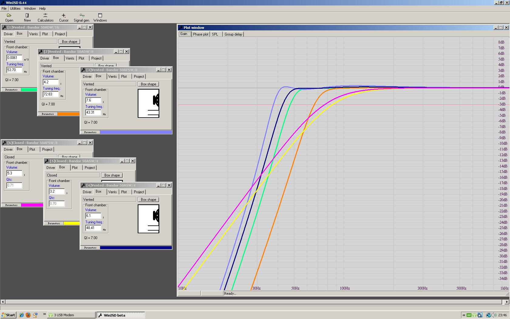Open the Window menu
The height and width of the screenshot is (319, 510).
(30, 9)
